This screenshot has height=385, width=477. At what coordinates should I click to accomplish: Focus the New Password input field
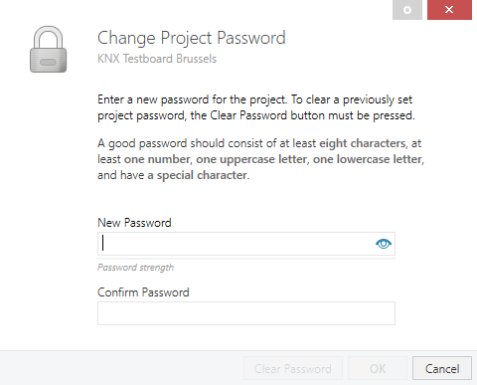click(246, 244)
